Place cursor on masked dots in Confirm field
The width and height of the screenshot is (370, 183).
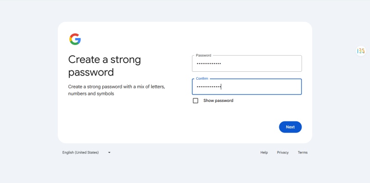coord(209,87)
